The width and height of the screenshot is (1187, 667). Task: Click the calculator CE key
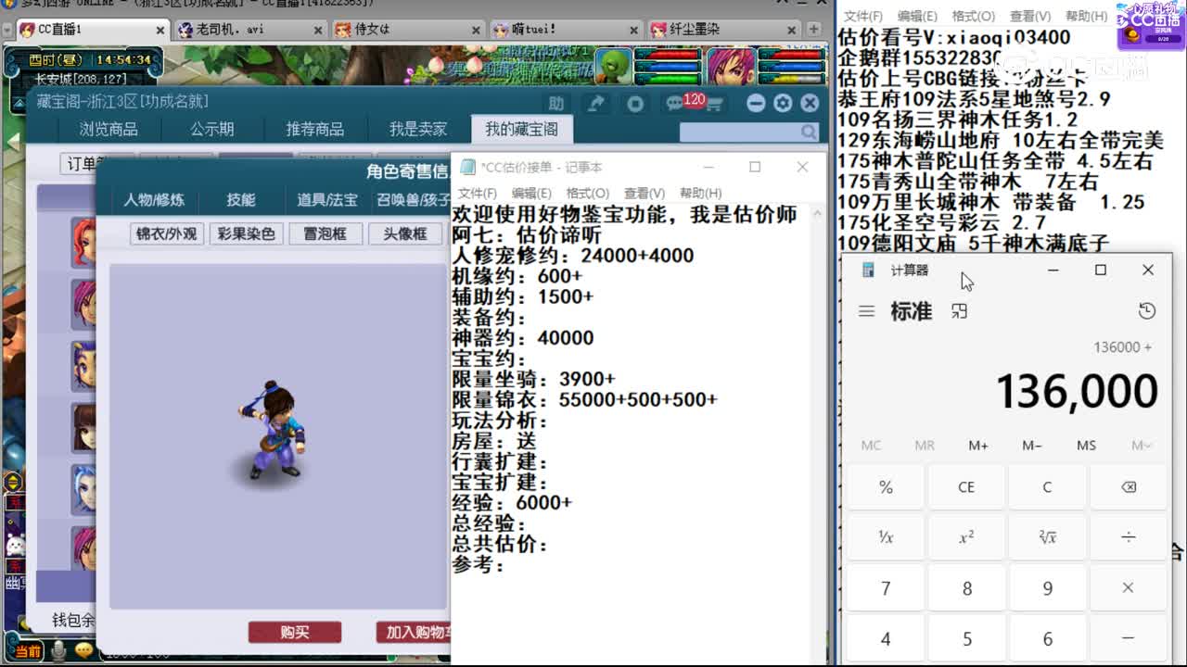click(966, 487)
